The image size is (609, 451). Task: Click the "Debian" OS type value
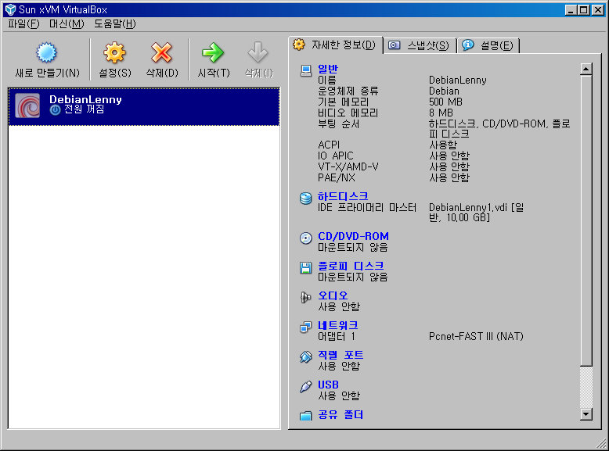click(444, 91)
